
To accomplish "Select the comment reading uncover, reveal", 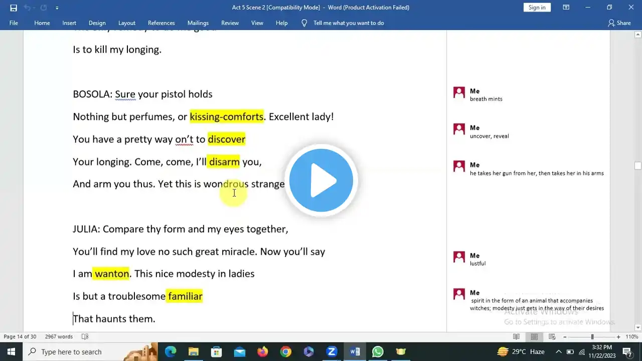I will click(489, 136).
